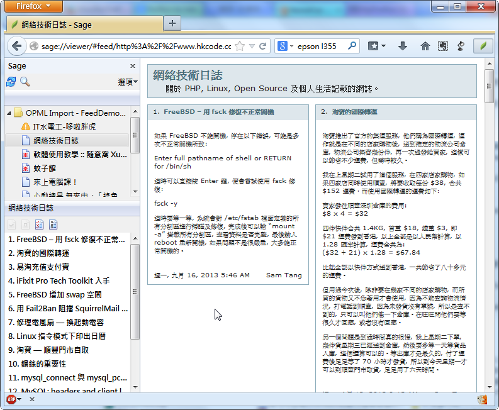Click the item list scrollbar down arrow
499x410 pixels.
135,387
